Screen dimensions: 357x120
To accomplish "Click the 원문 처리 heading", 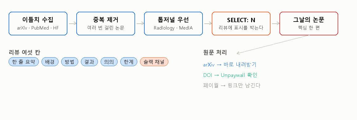I will (x=215, y=53).
